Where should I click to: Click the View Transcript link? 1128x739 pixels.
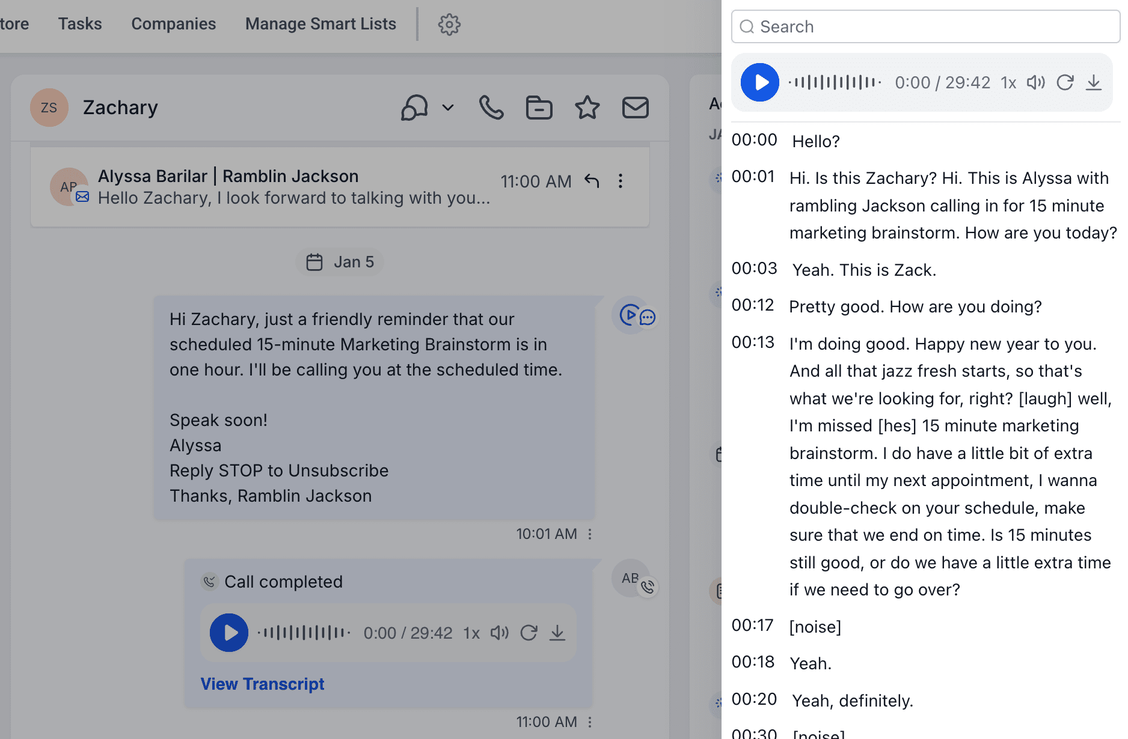coord(262,684)
